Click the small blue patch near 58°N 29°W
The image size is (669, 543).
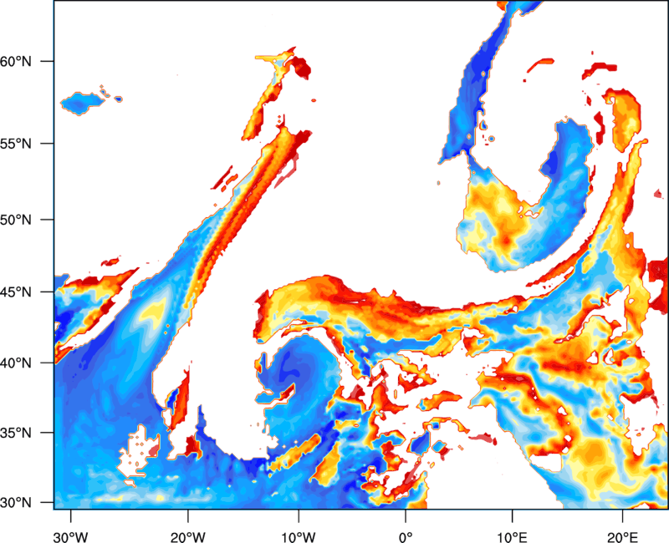[x=82, y=103]
